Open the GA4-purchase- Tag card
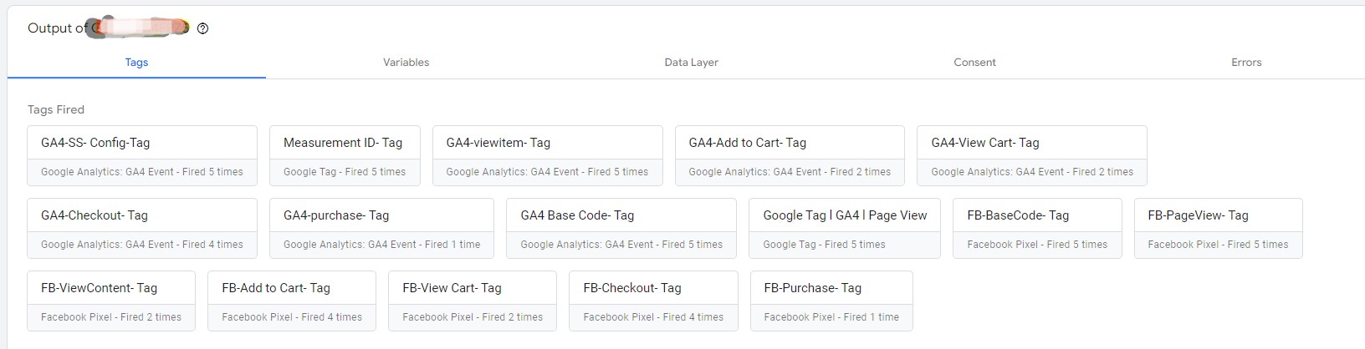1365x349 pixels. tap(381, 228)
